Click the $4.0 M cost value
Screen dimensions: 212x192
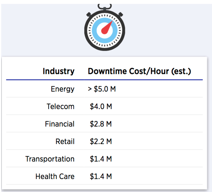pyautogui.click(x=101, y=106)
